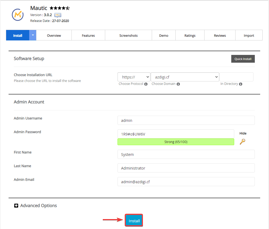Viewport: 269px width, 229px height.
Task: Click the Mautic logo icon
Action: (18, 14)
